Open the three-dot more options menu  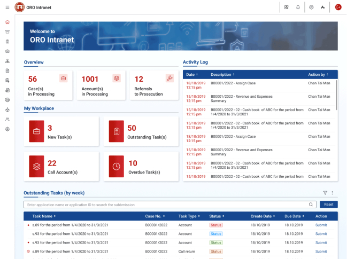click(x=332, y=193)
